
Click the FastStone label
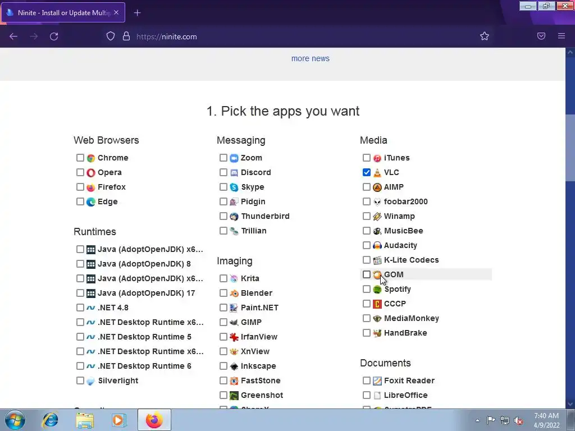pos(261,381)
